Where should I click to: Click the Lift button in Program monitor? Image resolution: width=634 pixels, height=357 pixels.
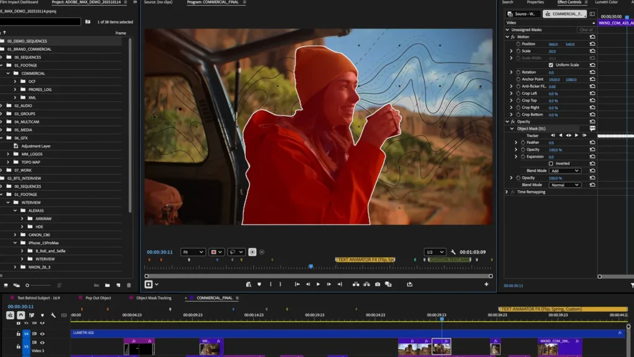click(x=356, y=284)
